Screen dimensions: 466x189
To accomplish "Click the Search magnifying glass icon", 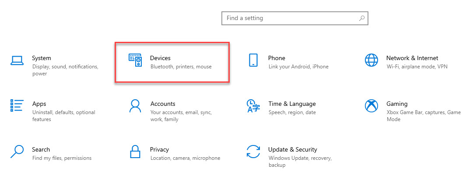I will pos(17,152).
